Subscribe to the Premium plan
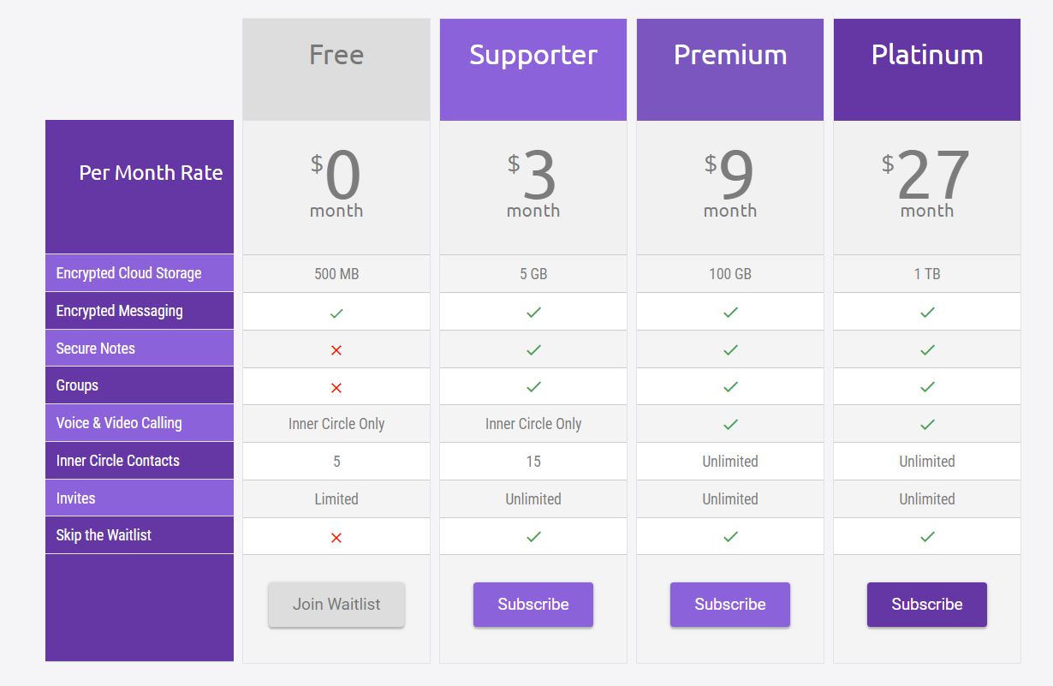 click(x=730, y=605)
